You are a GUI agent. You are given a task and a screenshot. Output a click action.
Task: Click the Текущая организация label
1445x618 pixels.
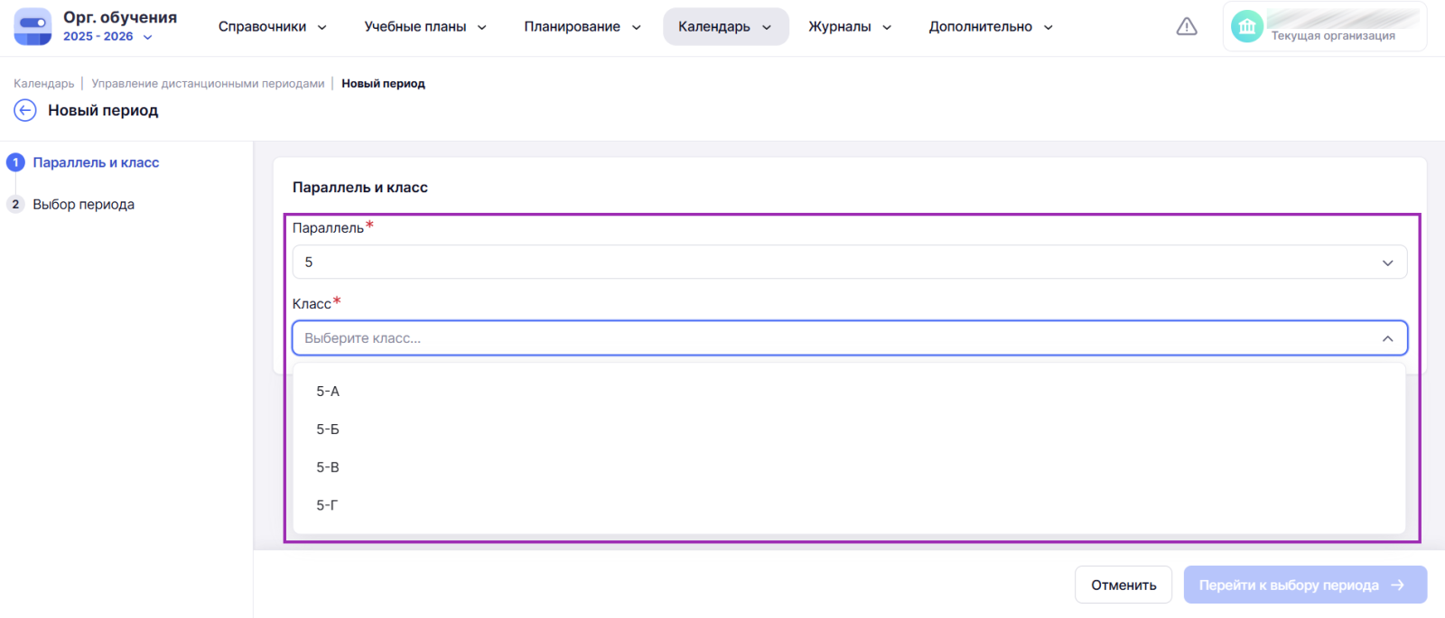click(1333, 36)
